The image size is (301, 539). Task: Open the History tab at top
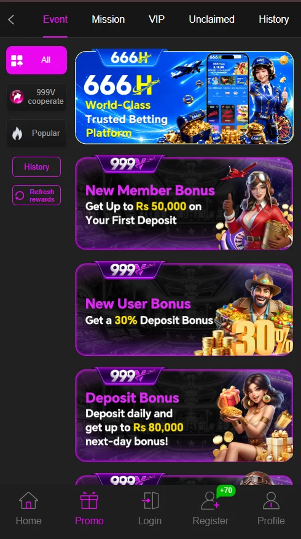pyautogui.click(x=273, y=19)
